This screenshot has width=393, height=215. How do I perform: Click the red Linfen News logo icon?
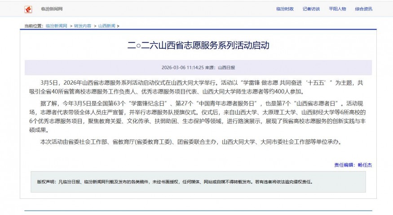[x=28, y=9]
